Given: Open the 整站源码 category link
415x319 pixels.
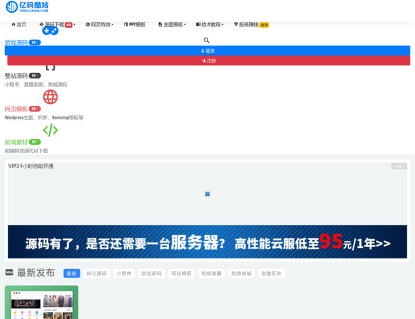Looking at the screenshot, I should point(16,76).
